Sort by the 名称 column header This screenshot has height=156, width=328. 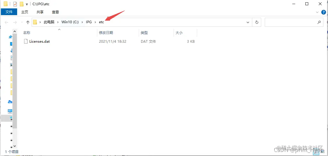pyautogui.click(x=27, y=33)
